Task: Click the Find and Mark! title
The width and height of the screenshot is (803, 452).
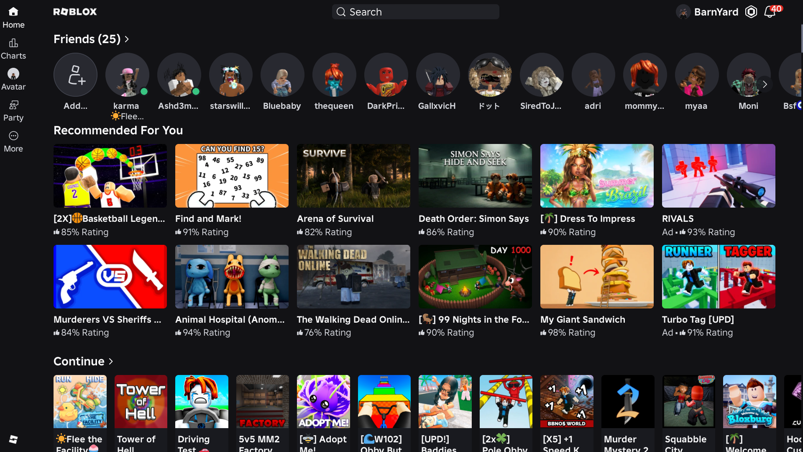Action: click(208, 218)
